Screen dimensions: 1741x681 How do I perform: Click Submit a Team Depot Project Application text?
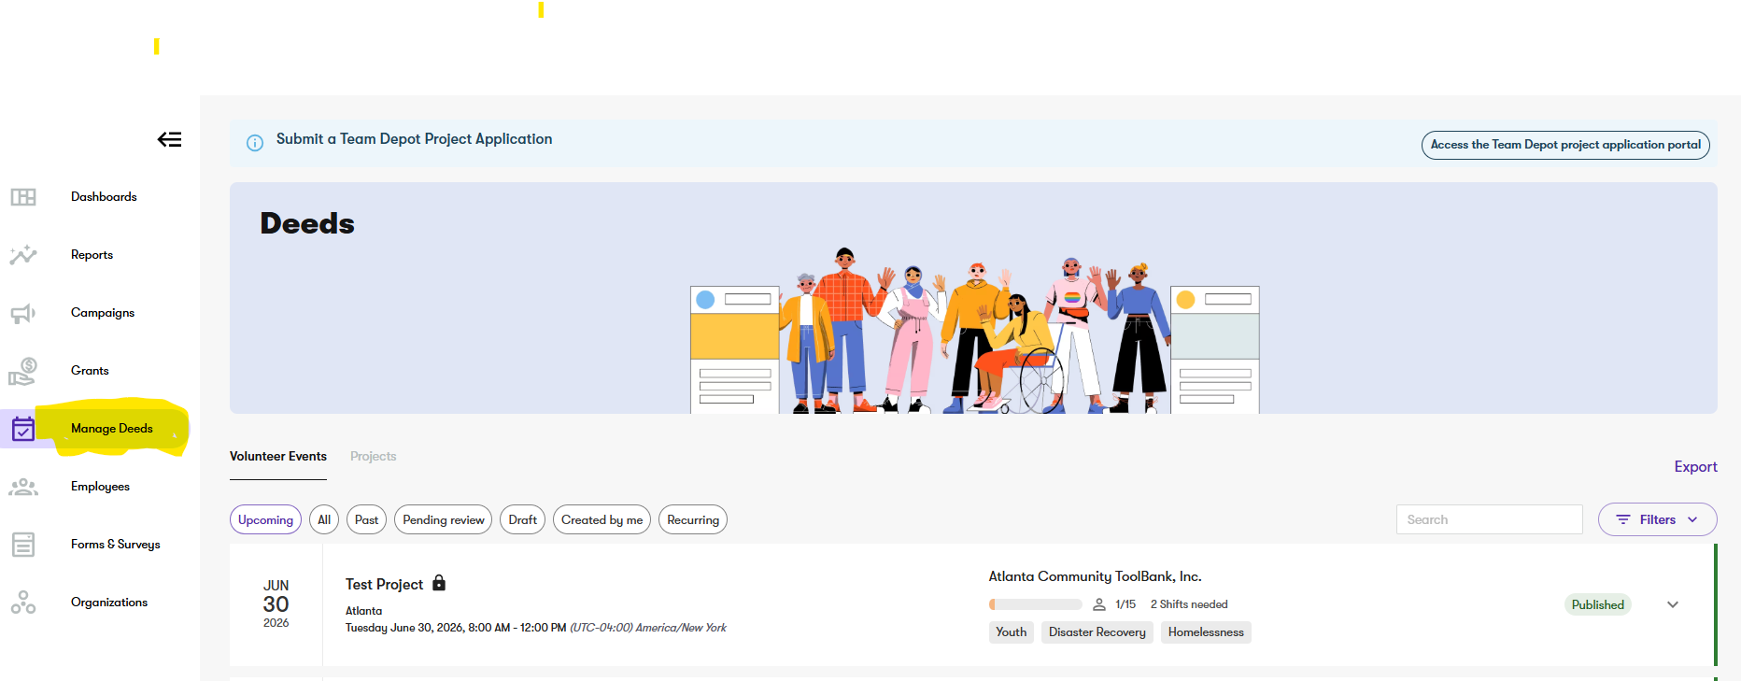414,139
